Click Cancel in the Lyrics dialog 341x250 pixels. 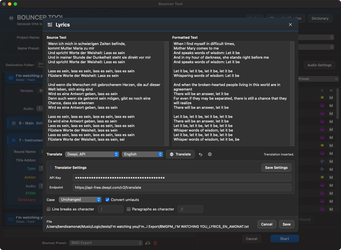267,224
